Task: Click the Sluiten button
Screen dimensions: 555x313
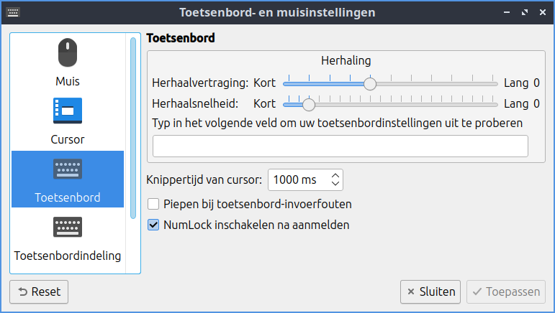Action: [430, 292]
